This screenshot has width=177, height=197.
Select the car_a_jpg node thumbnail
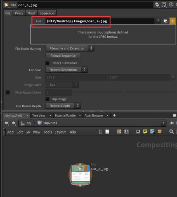(80, 175)
